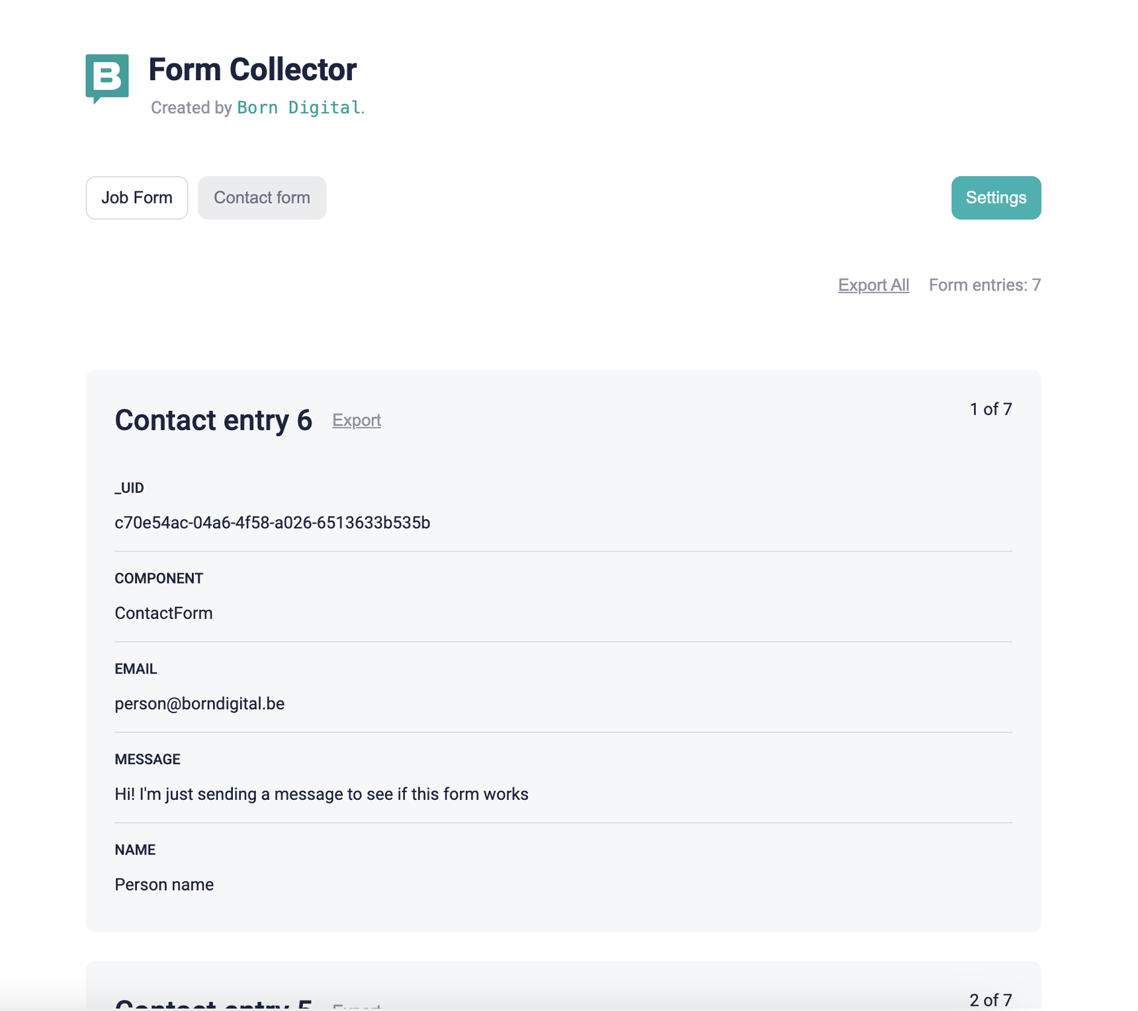The image size is (1138, 1011).
Task: Click the Export All link
Action: (x=873, y=285)
